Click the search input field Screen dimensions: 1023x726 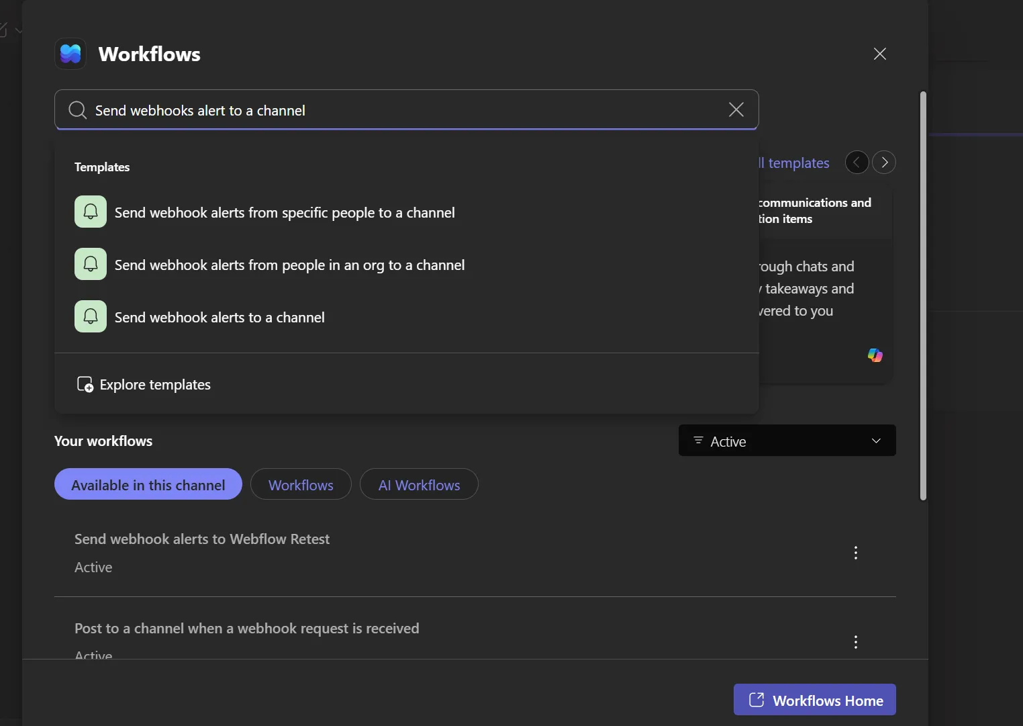[x=407, y=109]
